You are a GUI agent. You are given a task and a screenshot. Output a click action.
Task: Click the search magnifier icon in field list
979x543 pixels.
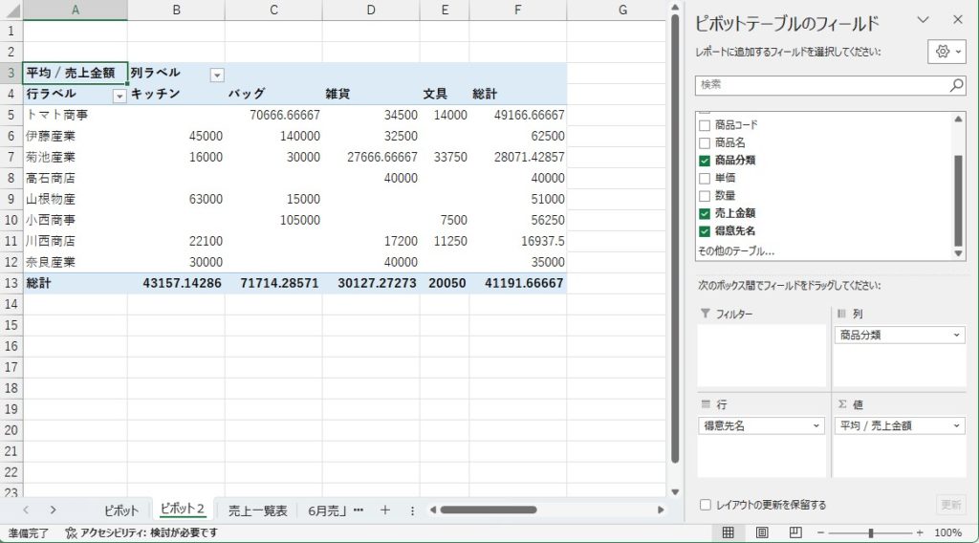[x=956, y=85]
